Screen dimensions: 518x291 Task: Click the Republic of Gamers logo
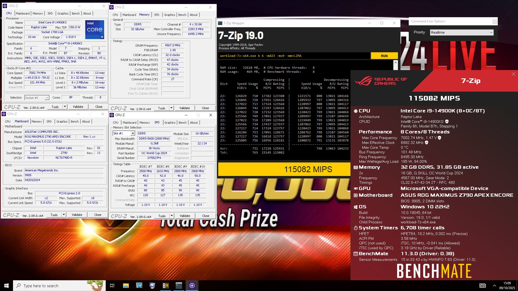coord(381,81)
